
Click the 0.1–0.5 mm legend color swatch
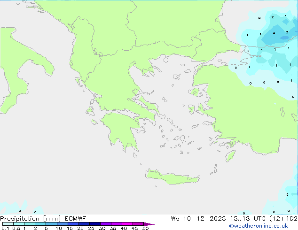click(x=8, y=224)
